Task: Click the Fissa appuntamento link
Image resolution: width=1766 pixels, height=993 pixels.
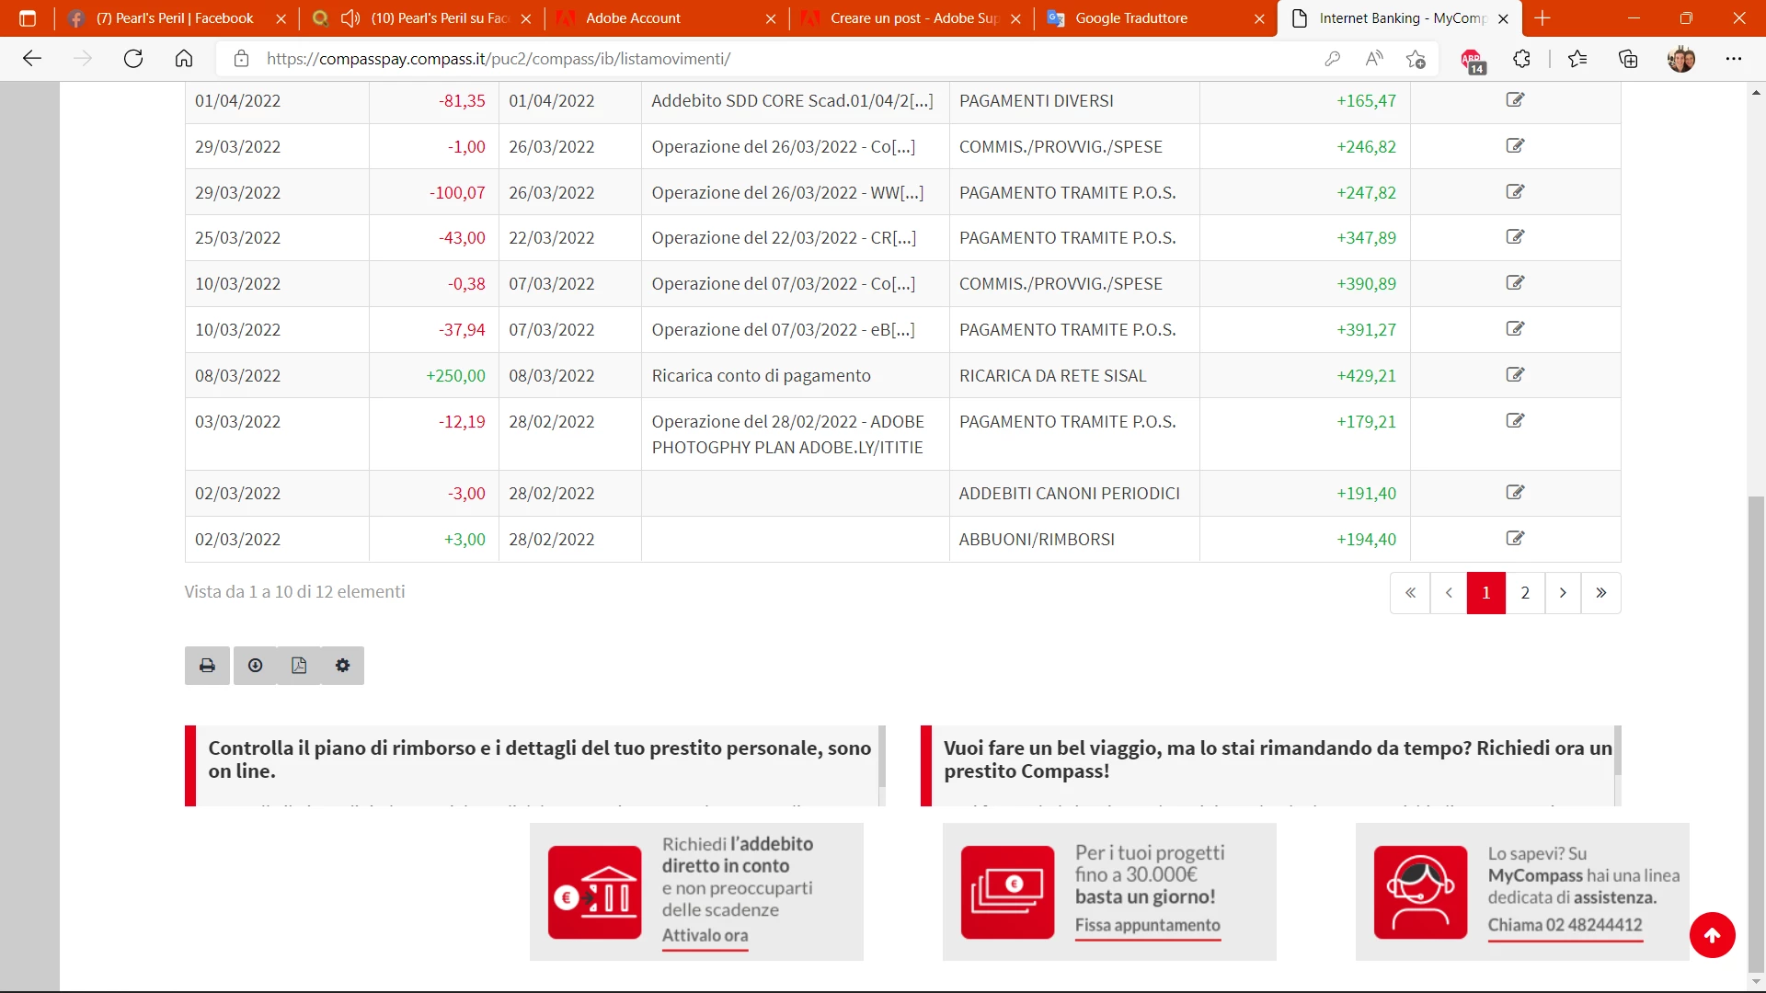Action: tap(1147, 925)
